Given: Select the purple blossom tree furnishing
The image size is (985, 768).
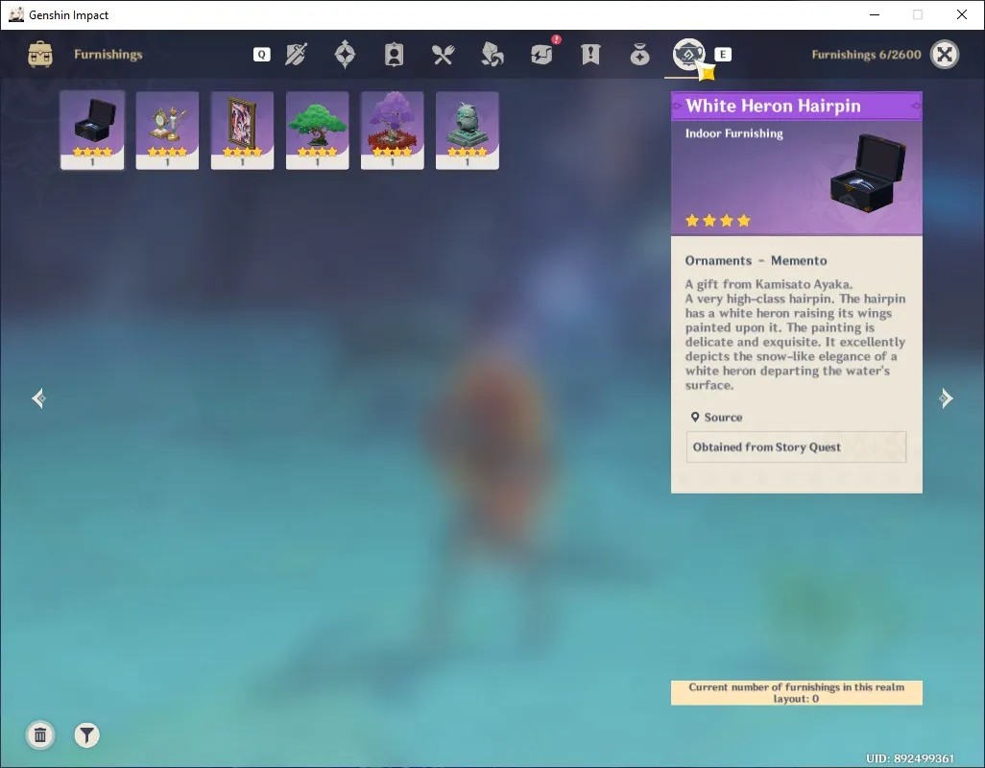Looking at the screenshot, I should click(x=392, y=130).
